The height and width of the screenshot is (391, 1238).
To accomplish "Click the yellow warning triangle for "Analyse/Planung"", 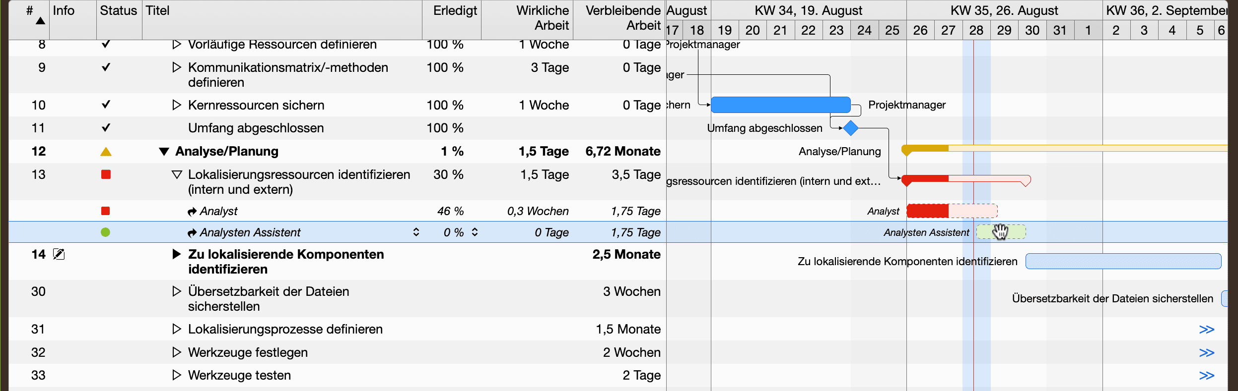I will pyautogui.click(x=105, y=151).
